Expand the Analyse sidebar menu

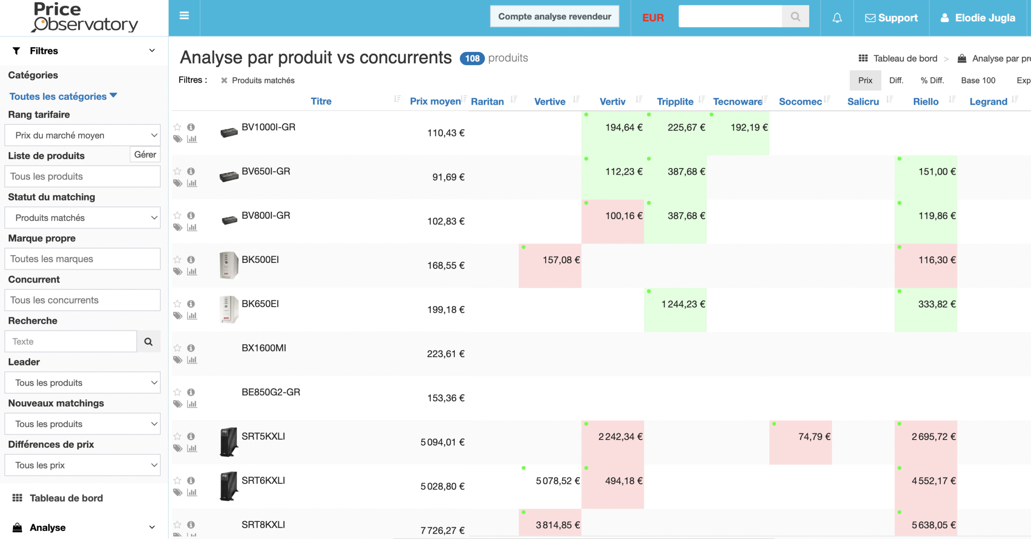(x=84, y=528)
